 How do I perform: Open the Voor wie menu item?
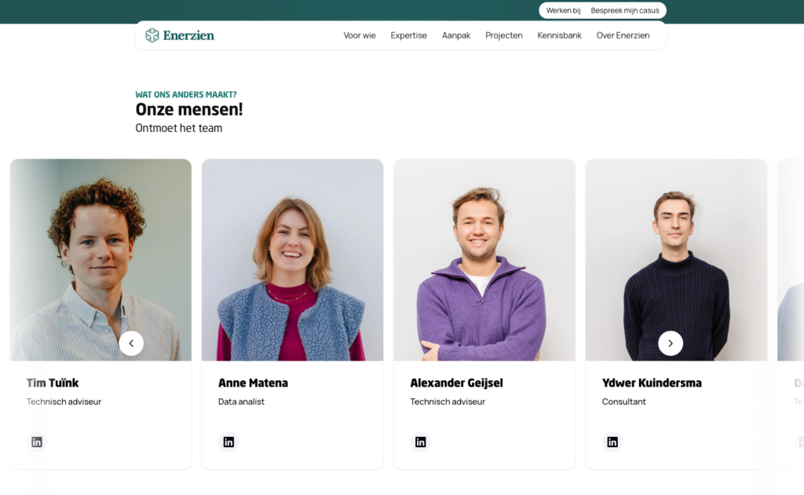click(x=360, y=35)
